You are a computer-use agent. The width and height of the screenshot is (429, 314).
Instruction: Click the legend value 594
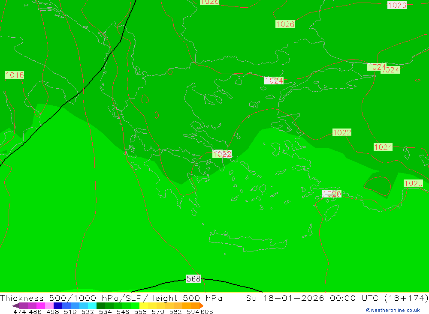193,312
